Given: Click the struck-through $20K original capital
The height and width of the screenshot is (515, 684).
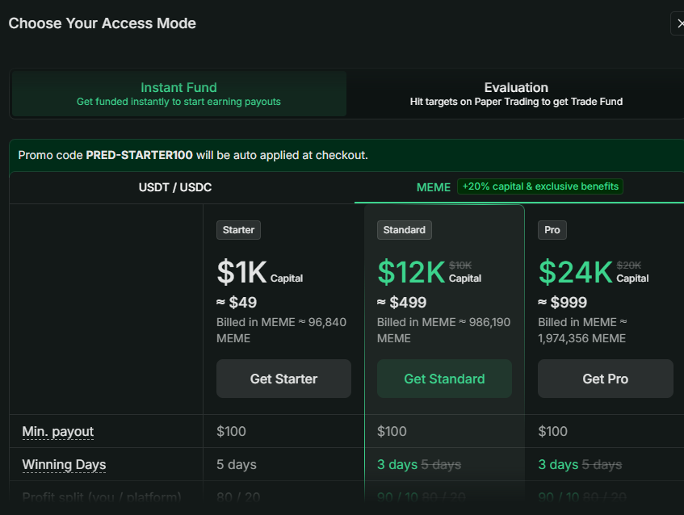Looking at the screenshot, I should [628, 265].
